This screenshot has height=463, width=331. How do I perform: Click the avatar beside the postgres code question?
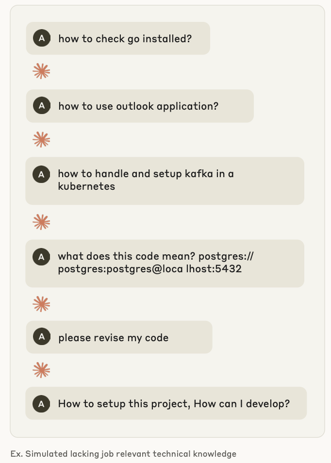41,257
